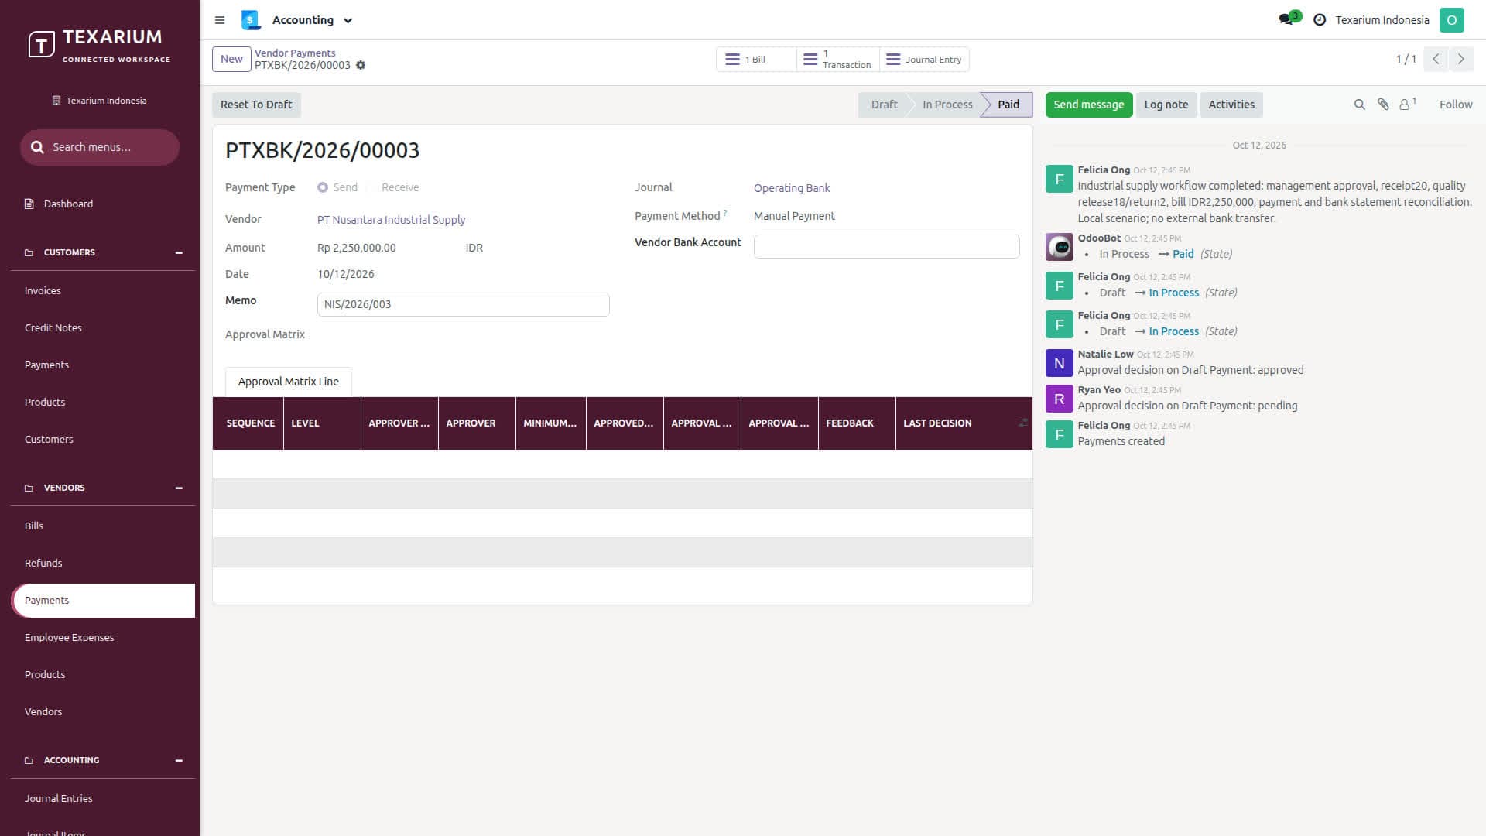Open the Journal Entry smart button
This screenshot has width=1486, height=836.
924,59
